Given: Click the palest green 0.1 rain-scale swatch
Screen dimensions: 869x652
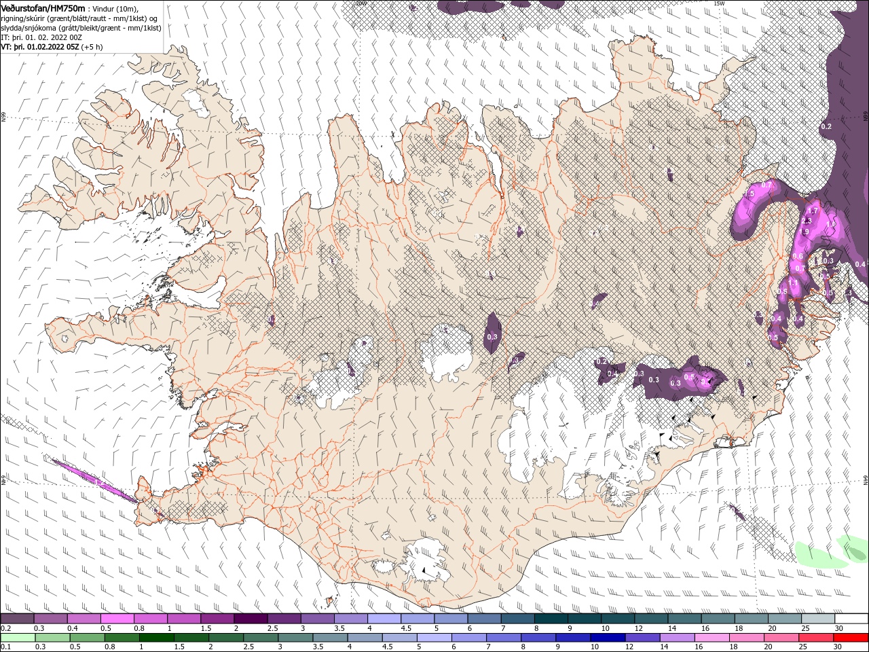Looking at the screenshot, I should [x=18, y=638].
